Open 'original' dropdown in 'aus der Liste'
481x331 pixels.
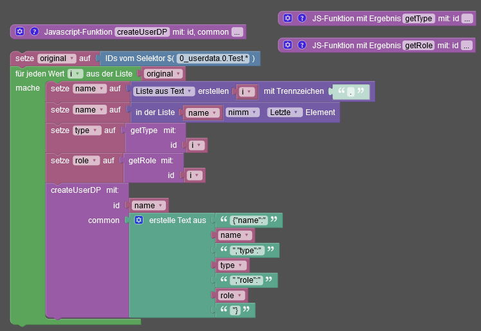pos(163,73)
